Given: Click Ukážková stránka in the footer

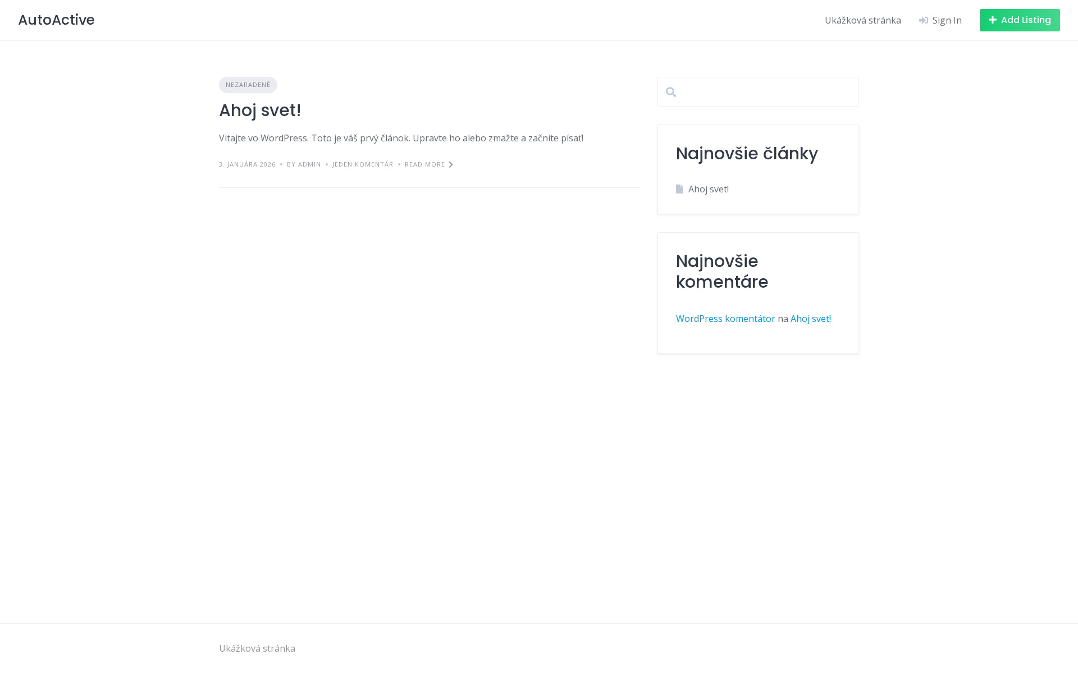Looking at the screenshot, I should (257, 648).
